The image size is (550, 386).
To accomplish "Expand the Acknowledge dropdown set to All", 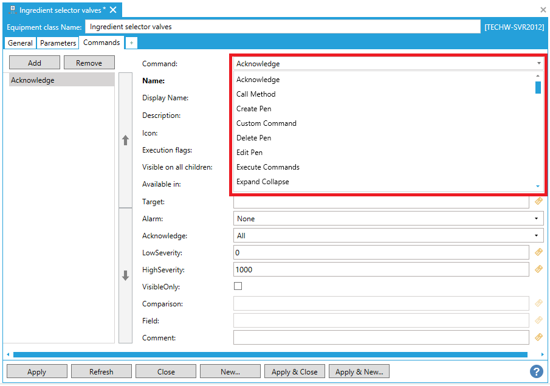I will (x=388, y=235).
